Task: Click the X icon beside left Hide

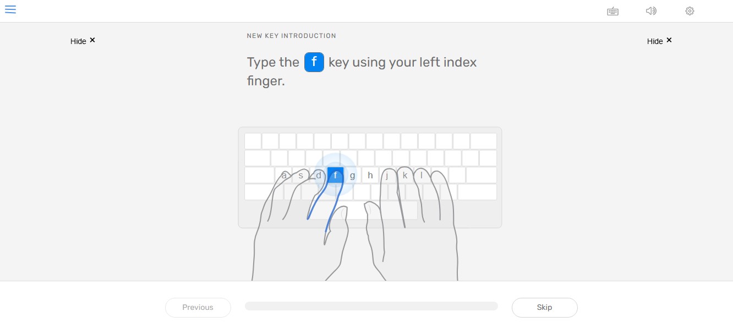Action: click(92, 40)
